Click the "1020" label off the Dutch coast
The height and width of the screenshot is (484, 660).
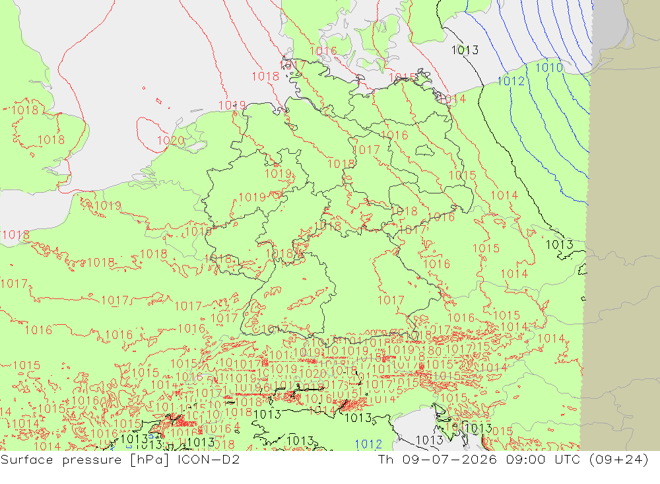[170, 140]
